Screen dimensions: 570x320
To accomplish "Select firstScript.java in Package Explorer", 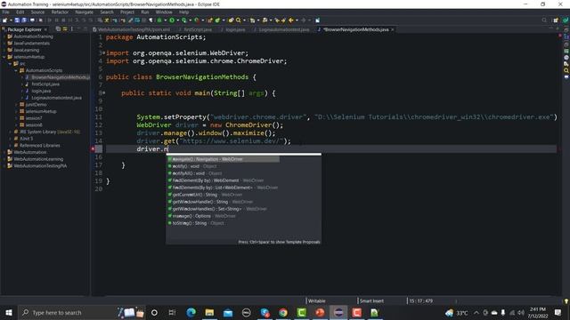I will pyautogui.click(x=45, y=84).
